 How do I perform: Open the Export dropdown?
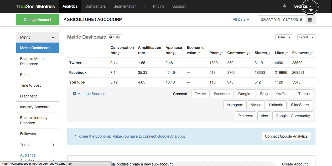[306, 37]
